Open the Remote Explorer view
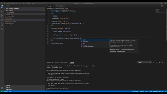Screen dimensions: 167x94 point(2,25)
